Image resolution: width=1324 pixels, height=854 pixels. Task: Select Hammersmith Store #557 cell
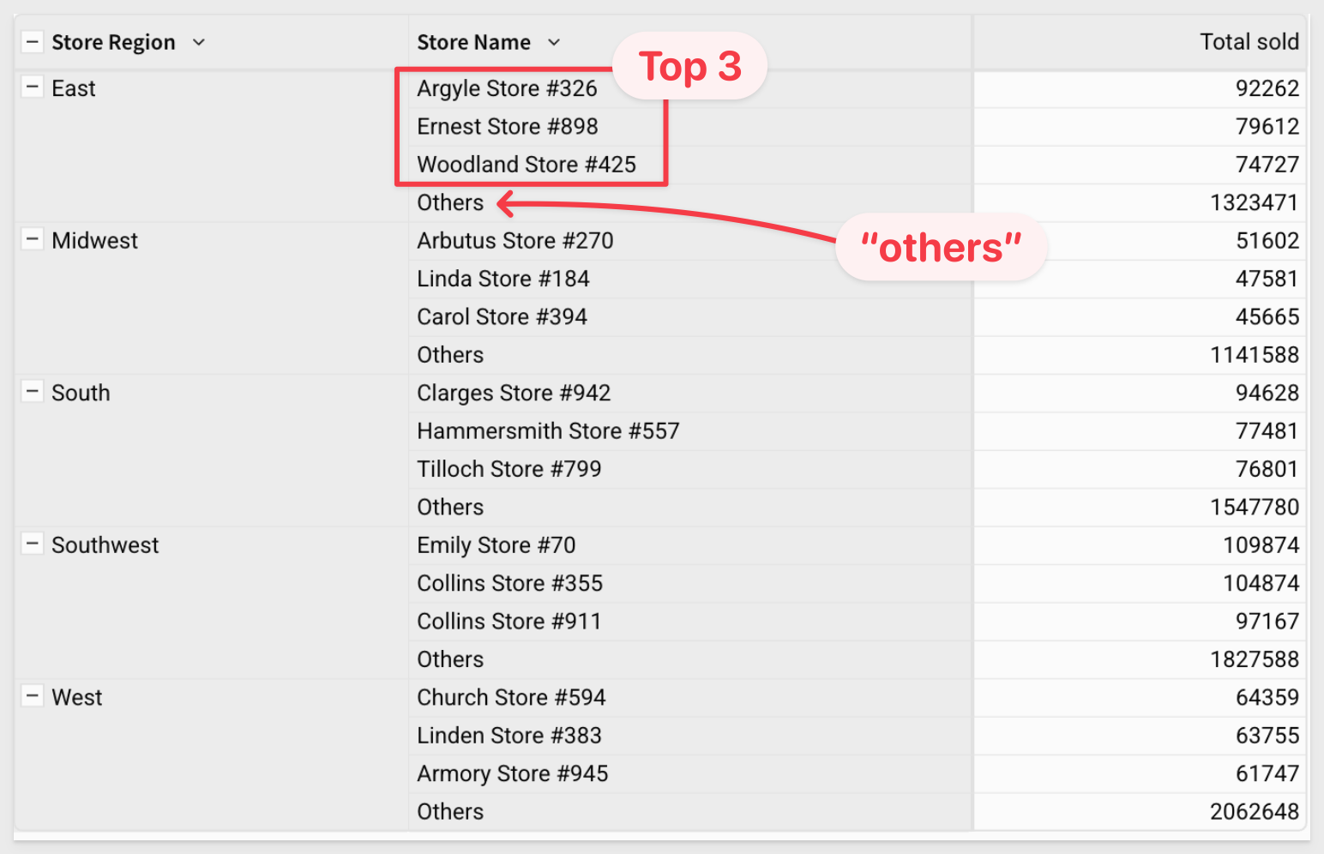pyautogui.click(x=548, y=431)
